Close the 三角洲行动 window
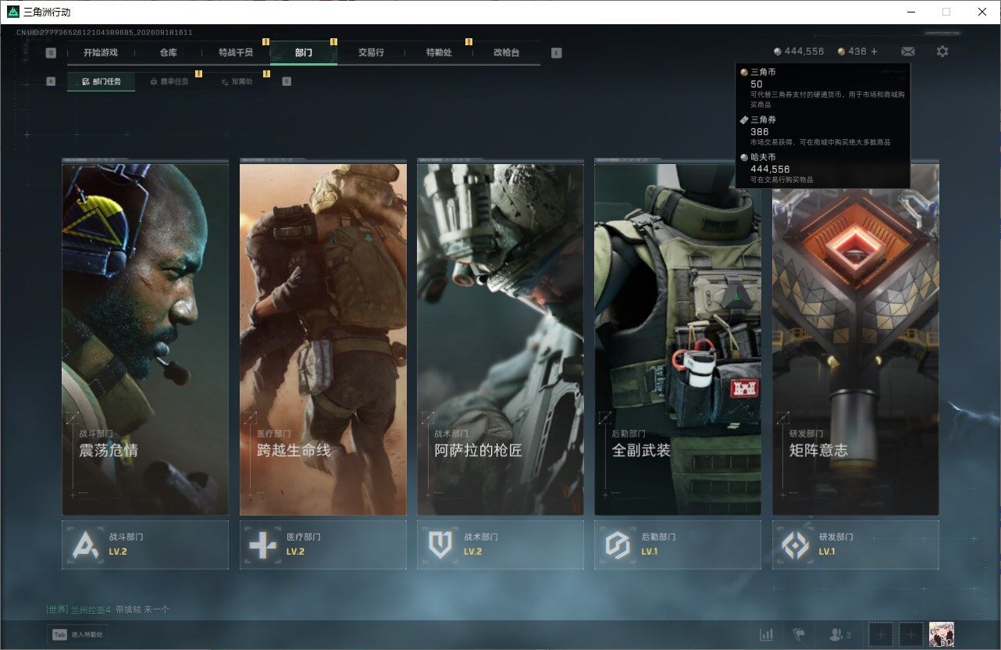The image size is (1001, 650). [x=982, y=12]
